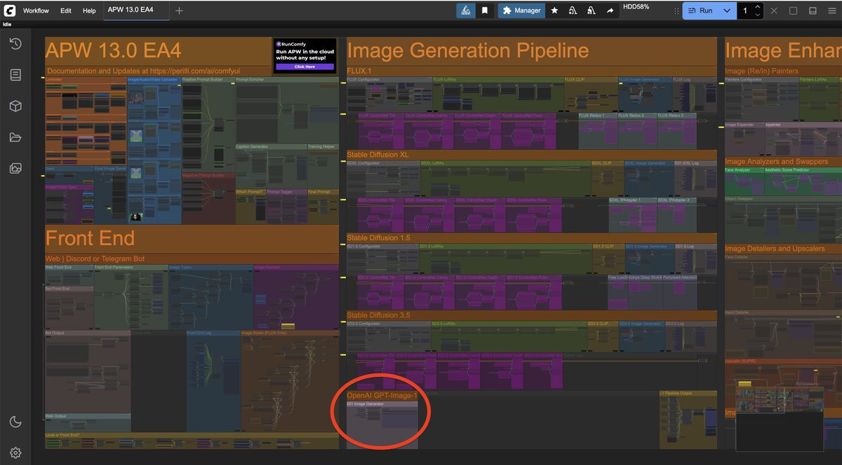Open settings with the gear icon

click(15, 453)
